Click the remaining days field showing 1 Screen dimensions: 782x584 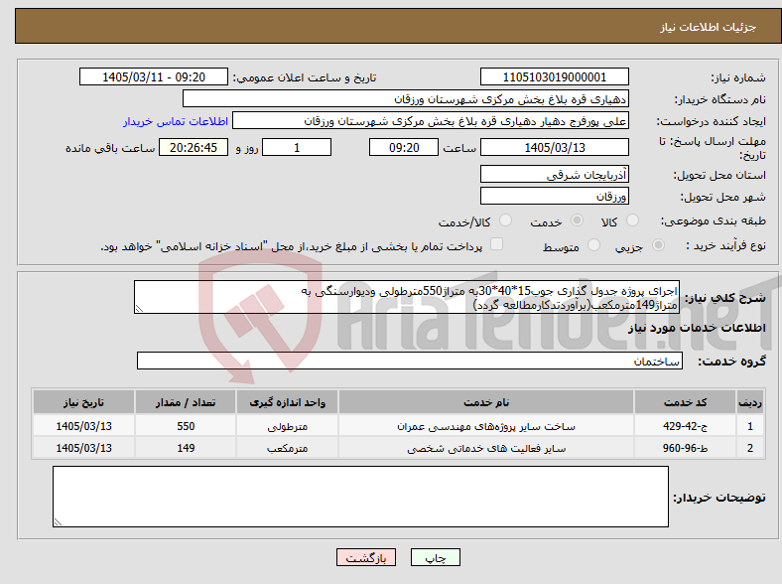(297, 147)
